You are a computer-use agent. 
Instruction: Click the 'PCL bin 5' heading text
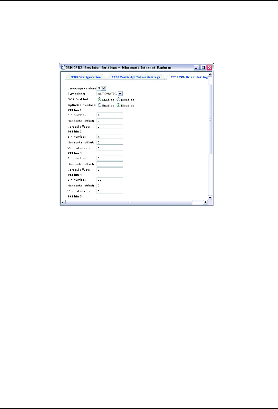(75, 196)
